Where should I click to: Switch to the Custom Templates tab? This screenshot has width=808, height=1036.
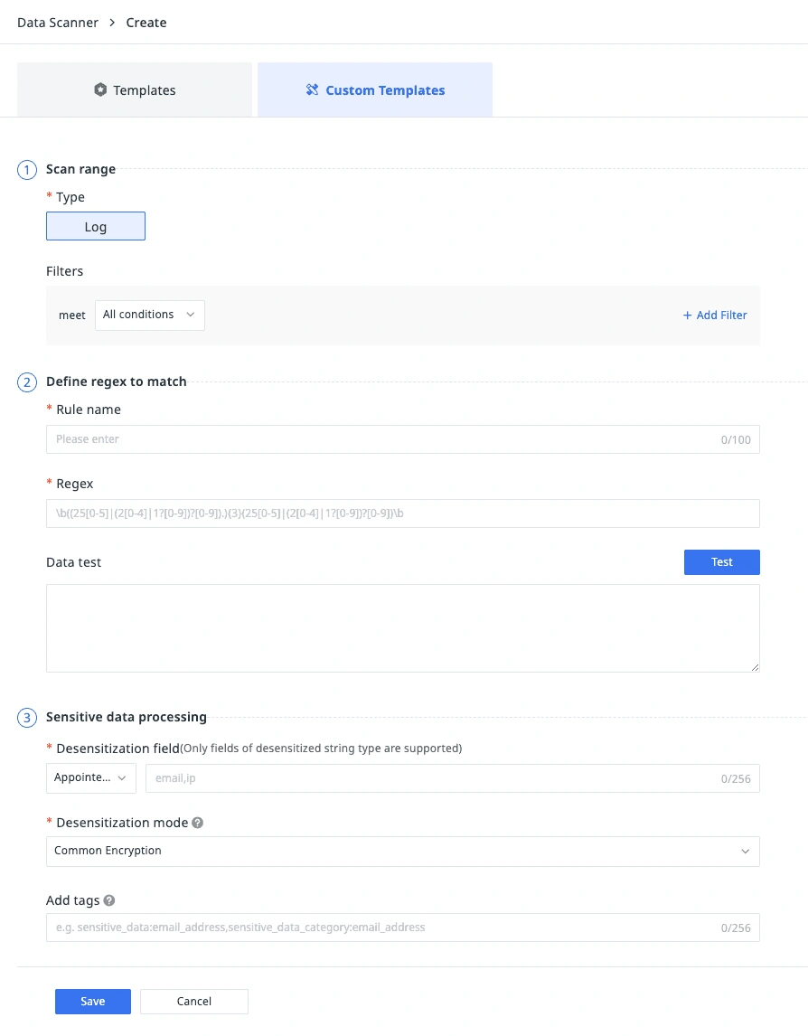click(375, 90)
